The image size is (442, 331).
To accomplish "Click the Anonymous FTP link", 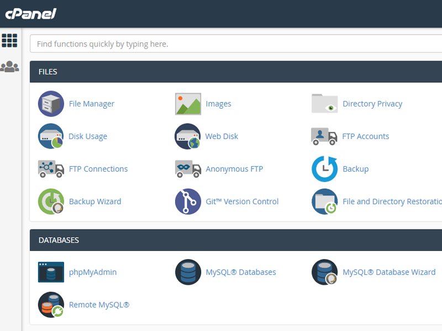I will click(234, 169).
